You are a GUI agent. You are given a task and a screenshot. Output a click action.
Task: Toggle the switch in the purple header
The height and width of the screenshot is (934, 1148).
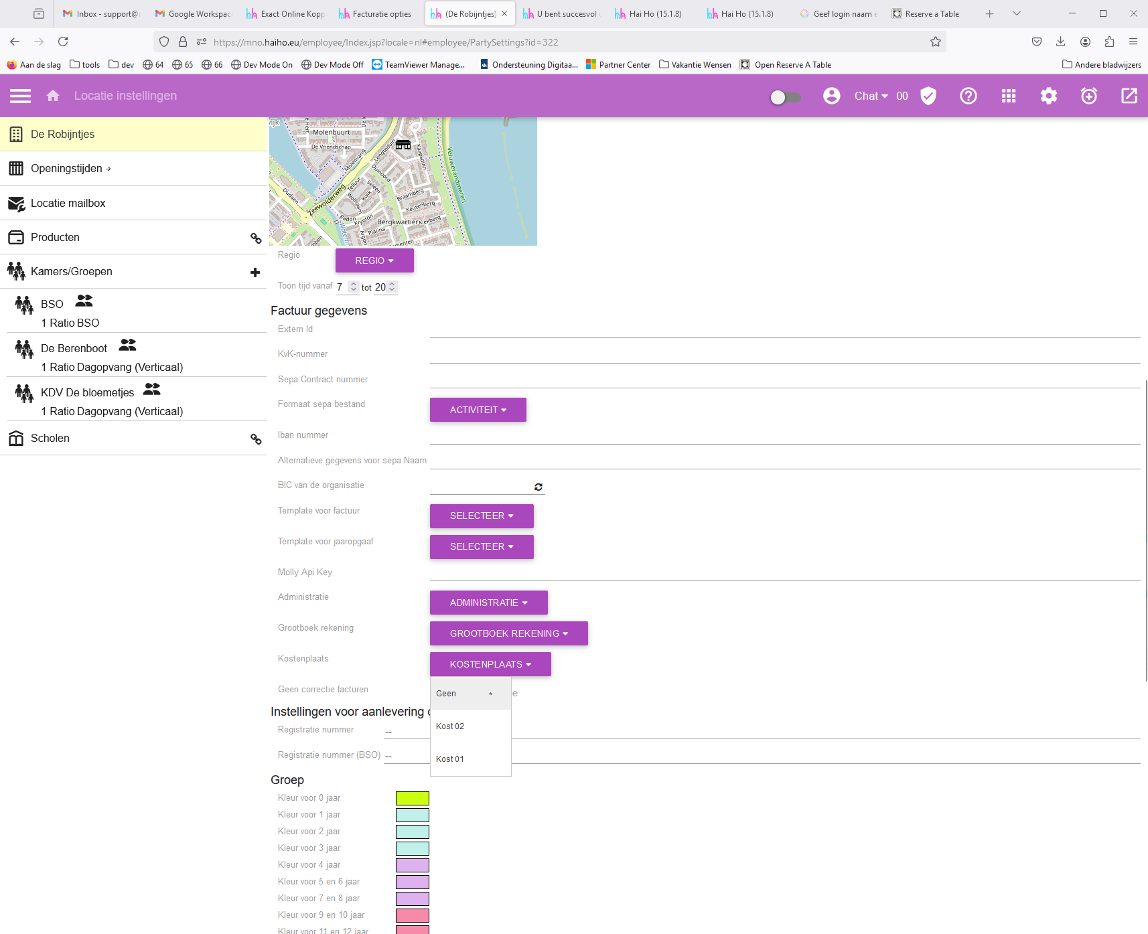pos(785,97)
